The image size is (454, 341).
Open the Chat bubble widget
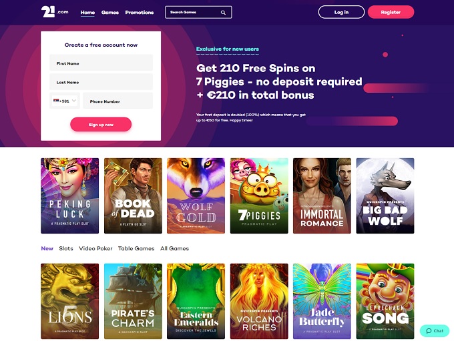click(435, 330)
